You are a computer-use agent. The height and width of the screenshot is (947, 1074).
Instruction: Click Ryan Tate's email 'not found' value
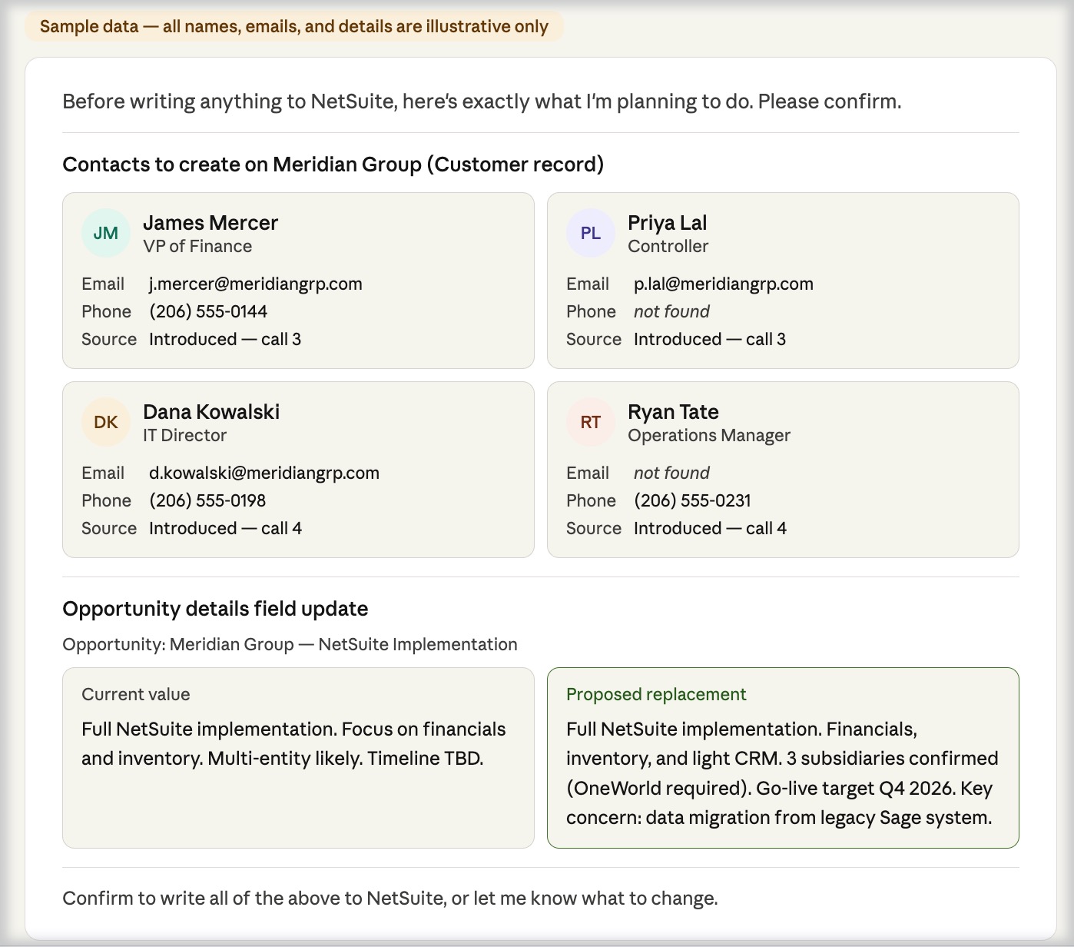click(x=671, y=473)
